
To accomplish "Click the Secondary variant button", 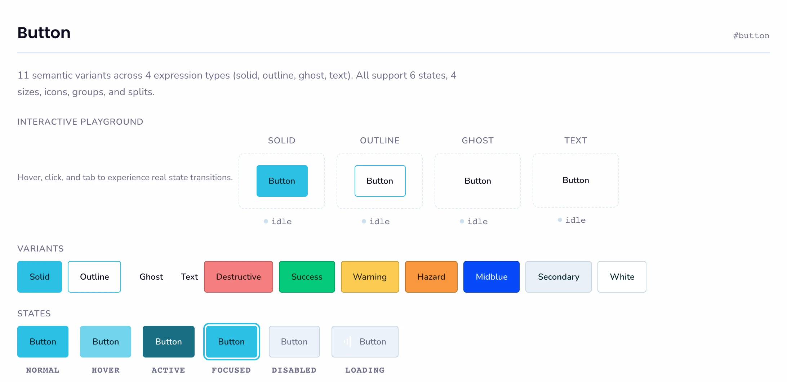I will tap(559, 277).
